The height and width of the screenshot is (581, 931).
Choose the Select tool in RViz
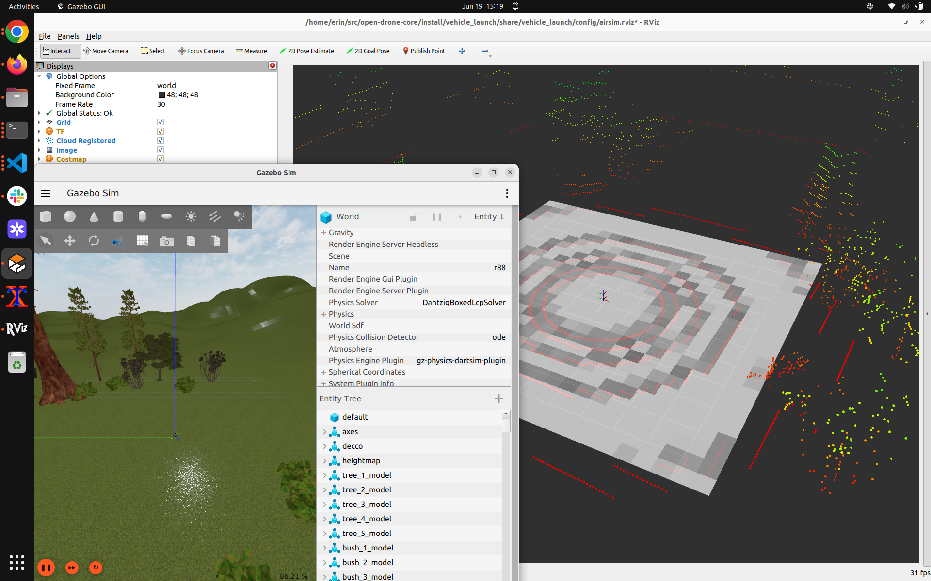coord(153,51)
